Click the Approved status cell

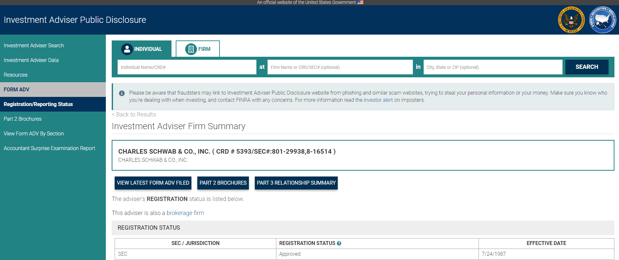(378, 254)
